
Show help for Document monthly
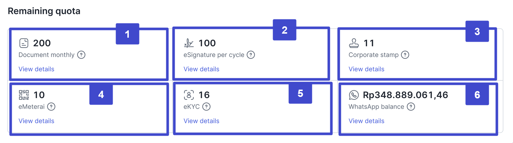[x=81, y=55]
